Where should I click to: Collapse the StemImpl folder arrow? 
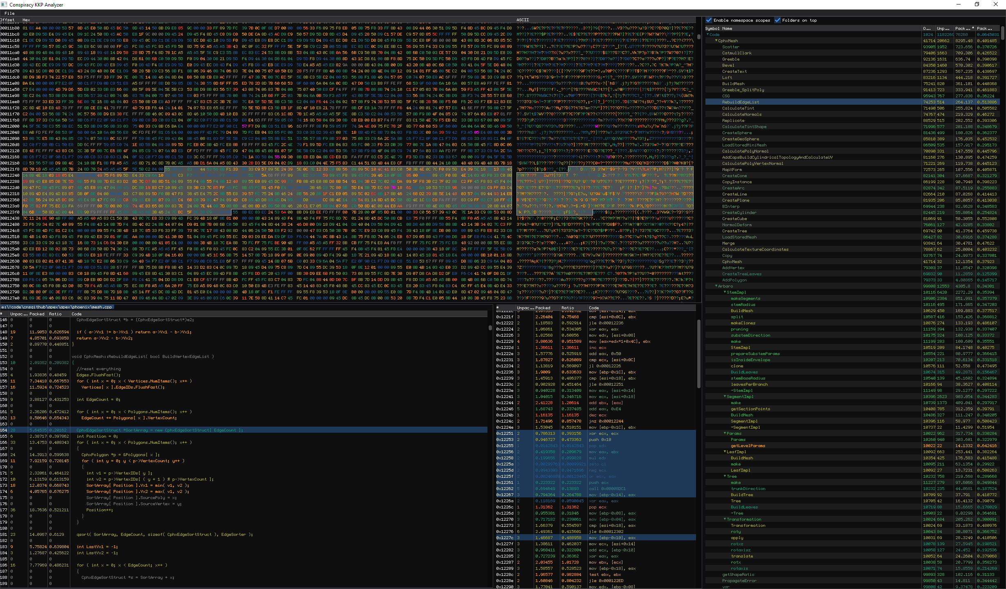(x=725, y=292)
